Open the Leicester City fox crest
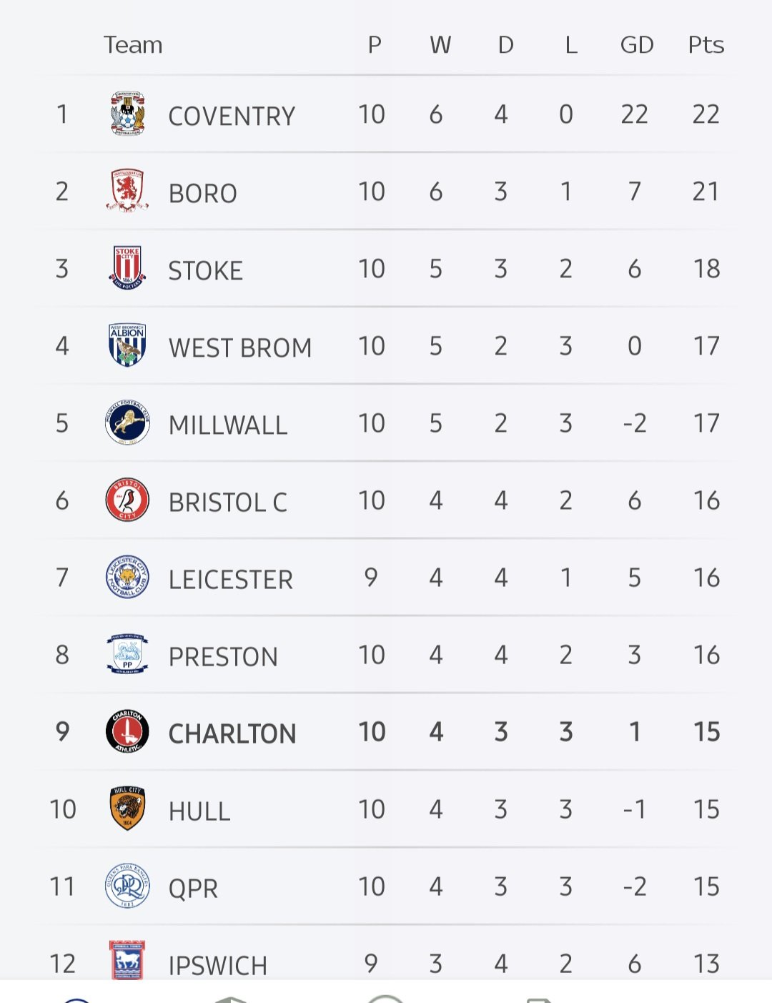The image size is (772, 1003). click(127, 577)
